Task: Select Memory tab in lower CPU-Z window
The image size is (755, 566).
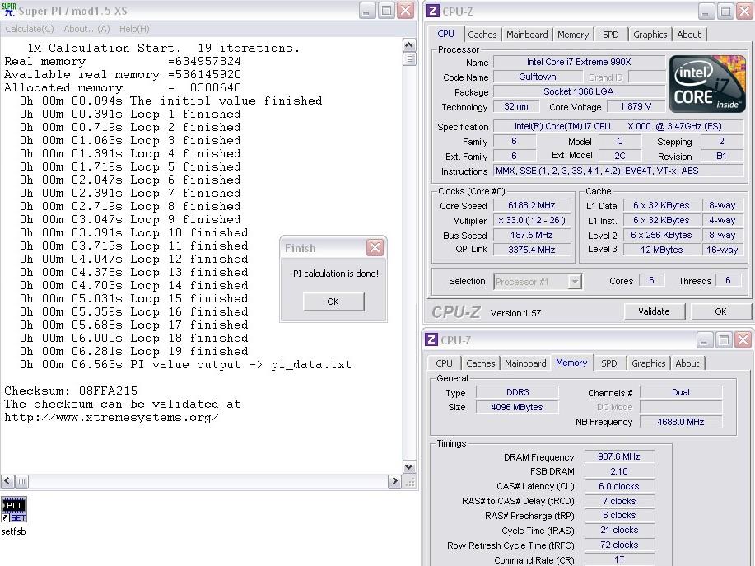Action: [x=571, y=363]
